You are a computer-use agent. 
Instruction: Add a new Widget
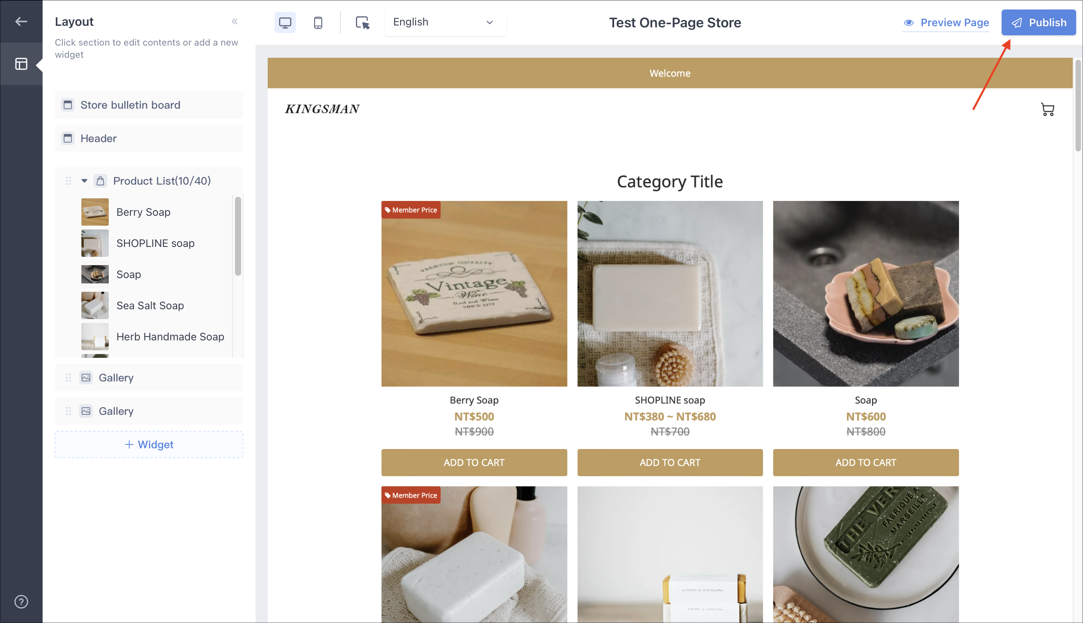(149, 444)
